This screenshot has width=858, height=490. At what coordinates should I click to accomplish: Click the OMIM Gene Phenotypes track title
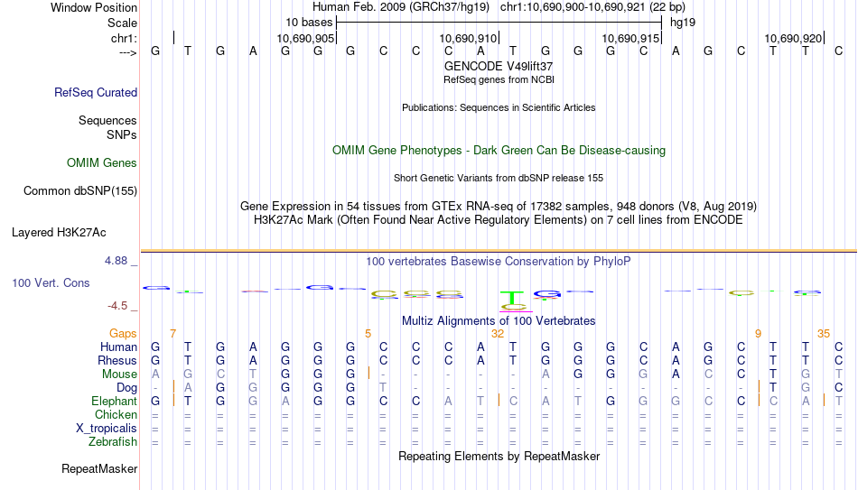pos(499,151)
